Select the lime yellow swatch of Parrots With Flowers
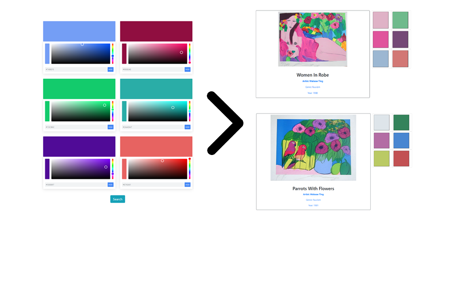The image size is (461, 304). tap(382, 159)
